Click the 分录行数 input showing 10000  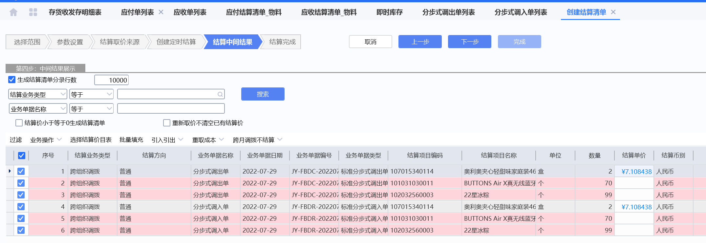pyautogui.click(x=111, y=80)
